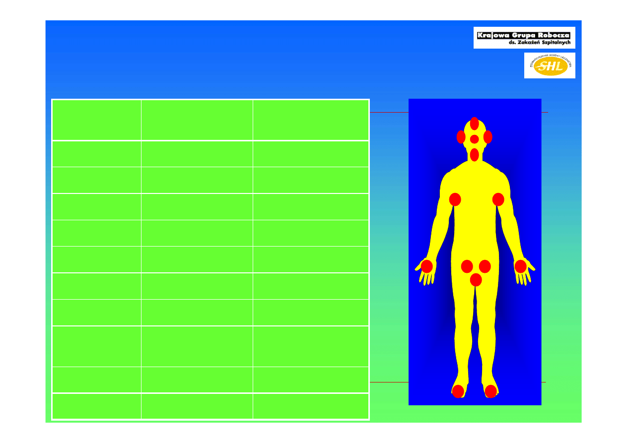The width and height of the screenshot is (627, 443).
Task: Click the red ear dot on viewer's right
Action: [x=488, y=137]
